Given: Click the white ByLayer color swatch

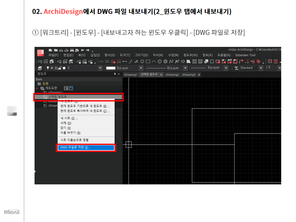Looking at the screenshot, I should tap(111, 68).
